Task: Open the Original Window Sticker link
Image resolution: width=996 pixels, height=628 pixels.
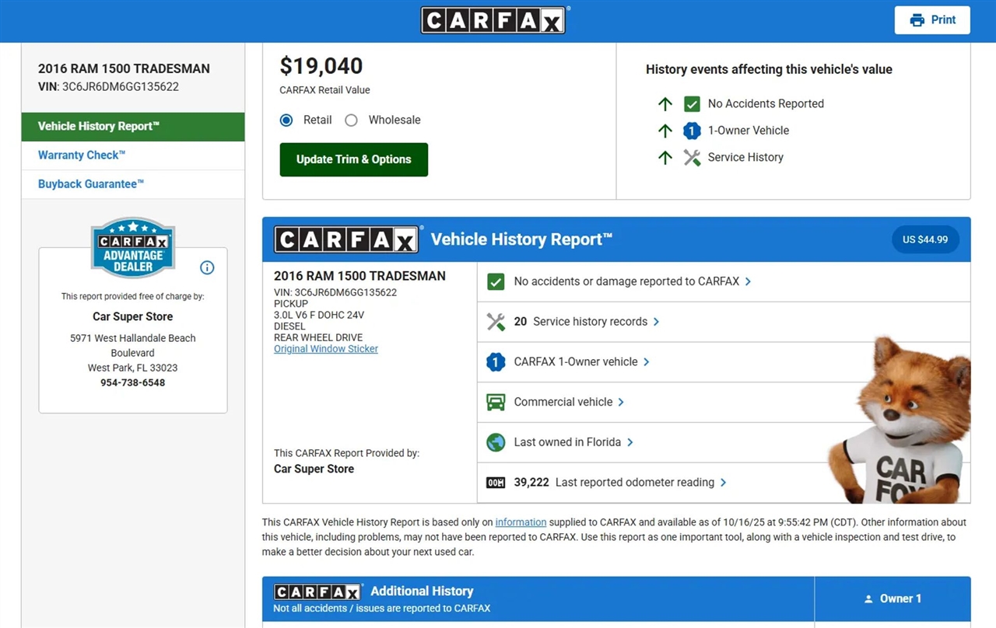Action: (326, 349)
